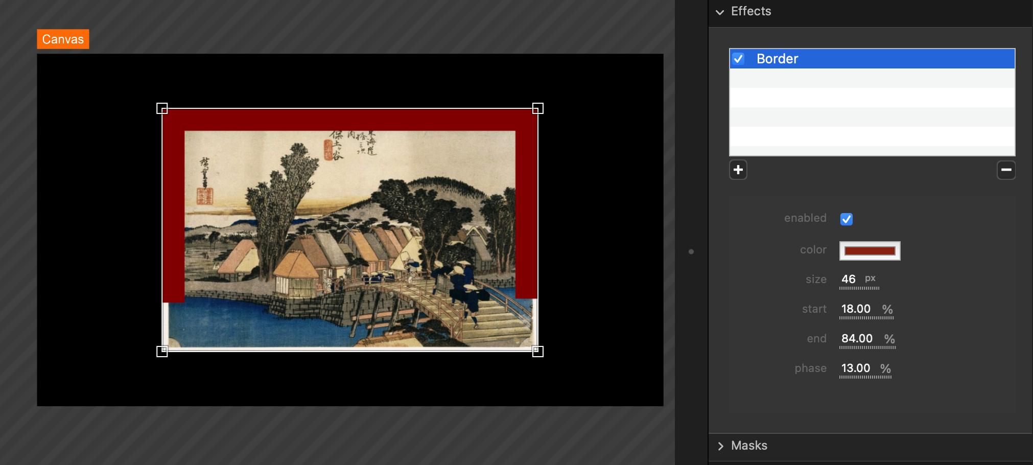Screen dimensions: 1033x465
Task: Add a new effect with plus button
Action: pos(738,170)
